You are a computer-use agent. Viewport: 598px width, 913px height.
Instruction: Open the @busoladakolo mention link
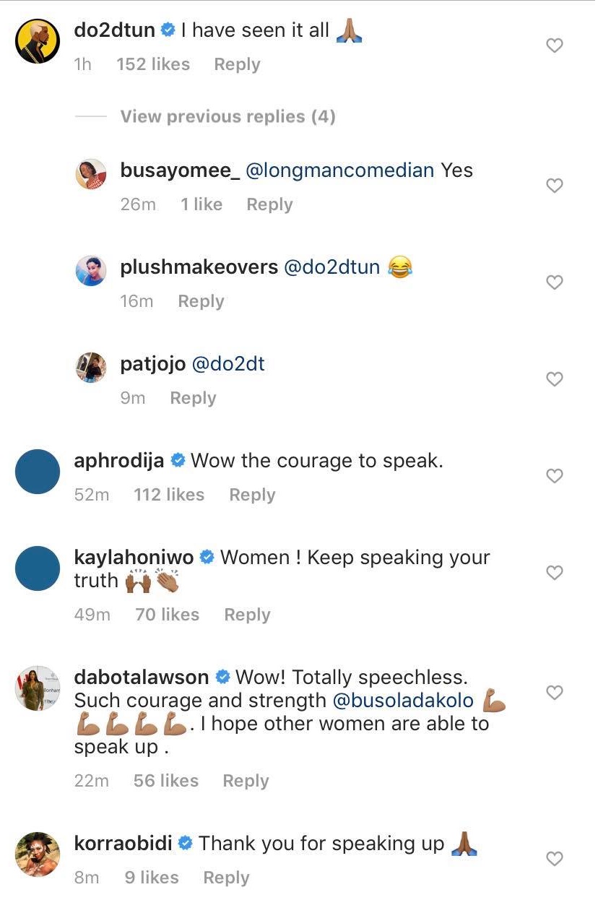click(403, 701)
